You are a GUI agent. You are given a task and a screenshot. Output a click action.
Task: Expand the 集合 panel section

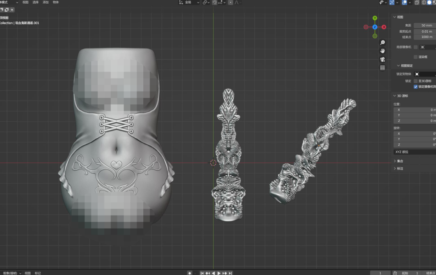pos(400,161)
